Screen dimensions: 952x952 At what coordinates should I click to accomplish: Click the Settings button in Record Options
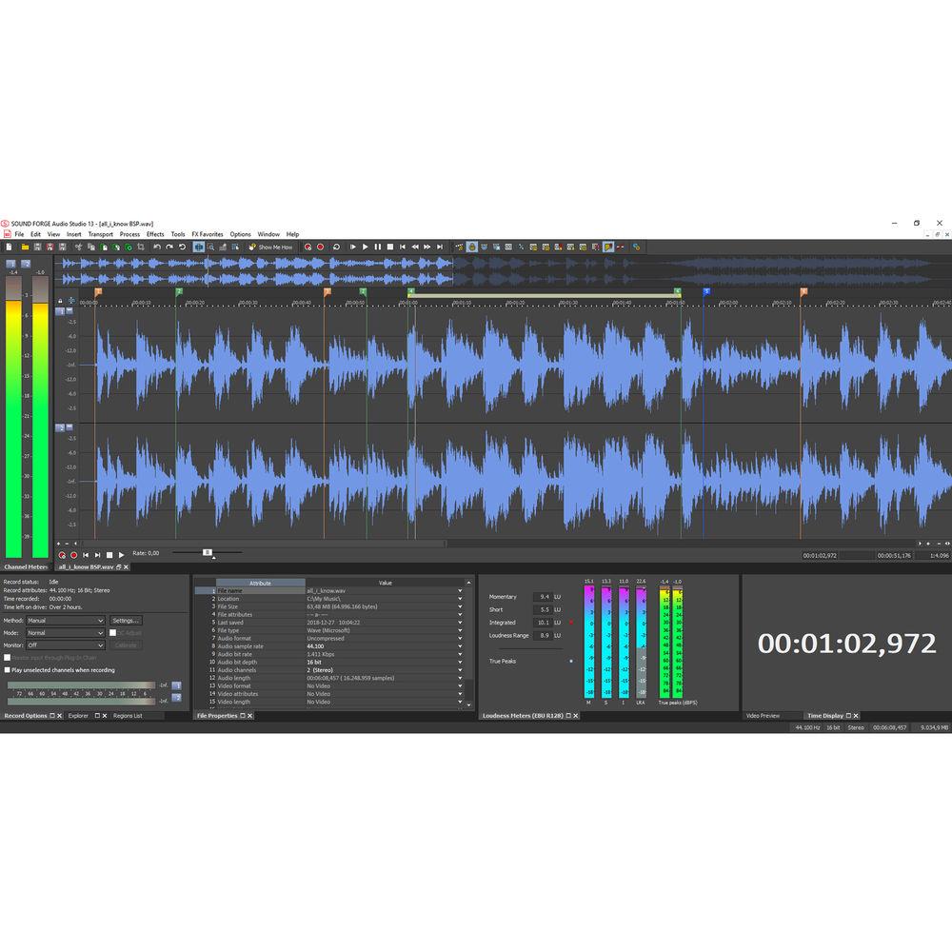[x=126, y=621]
